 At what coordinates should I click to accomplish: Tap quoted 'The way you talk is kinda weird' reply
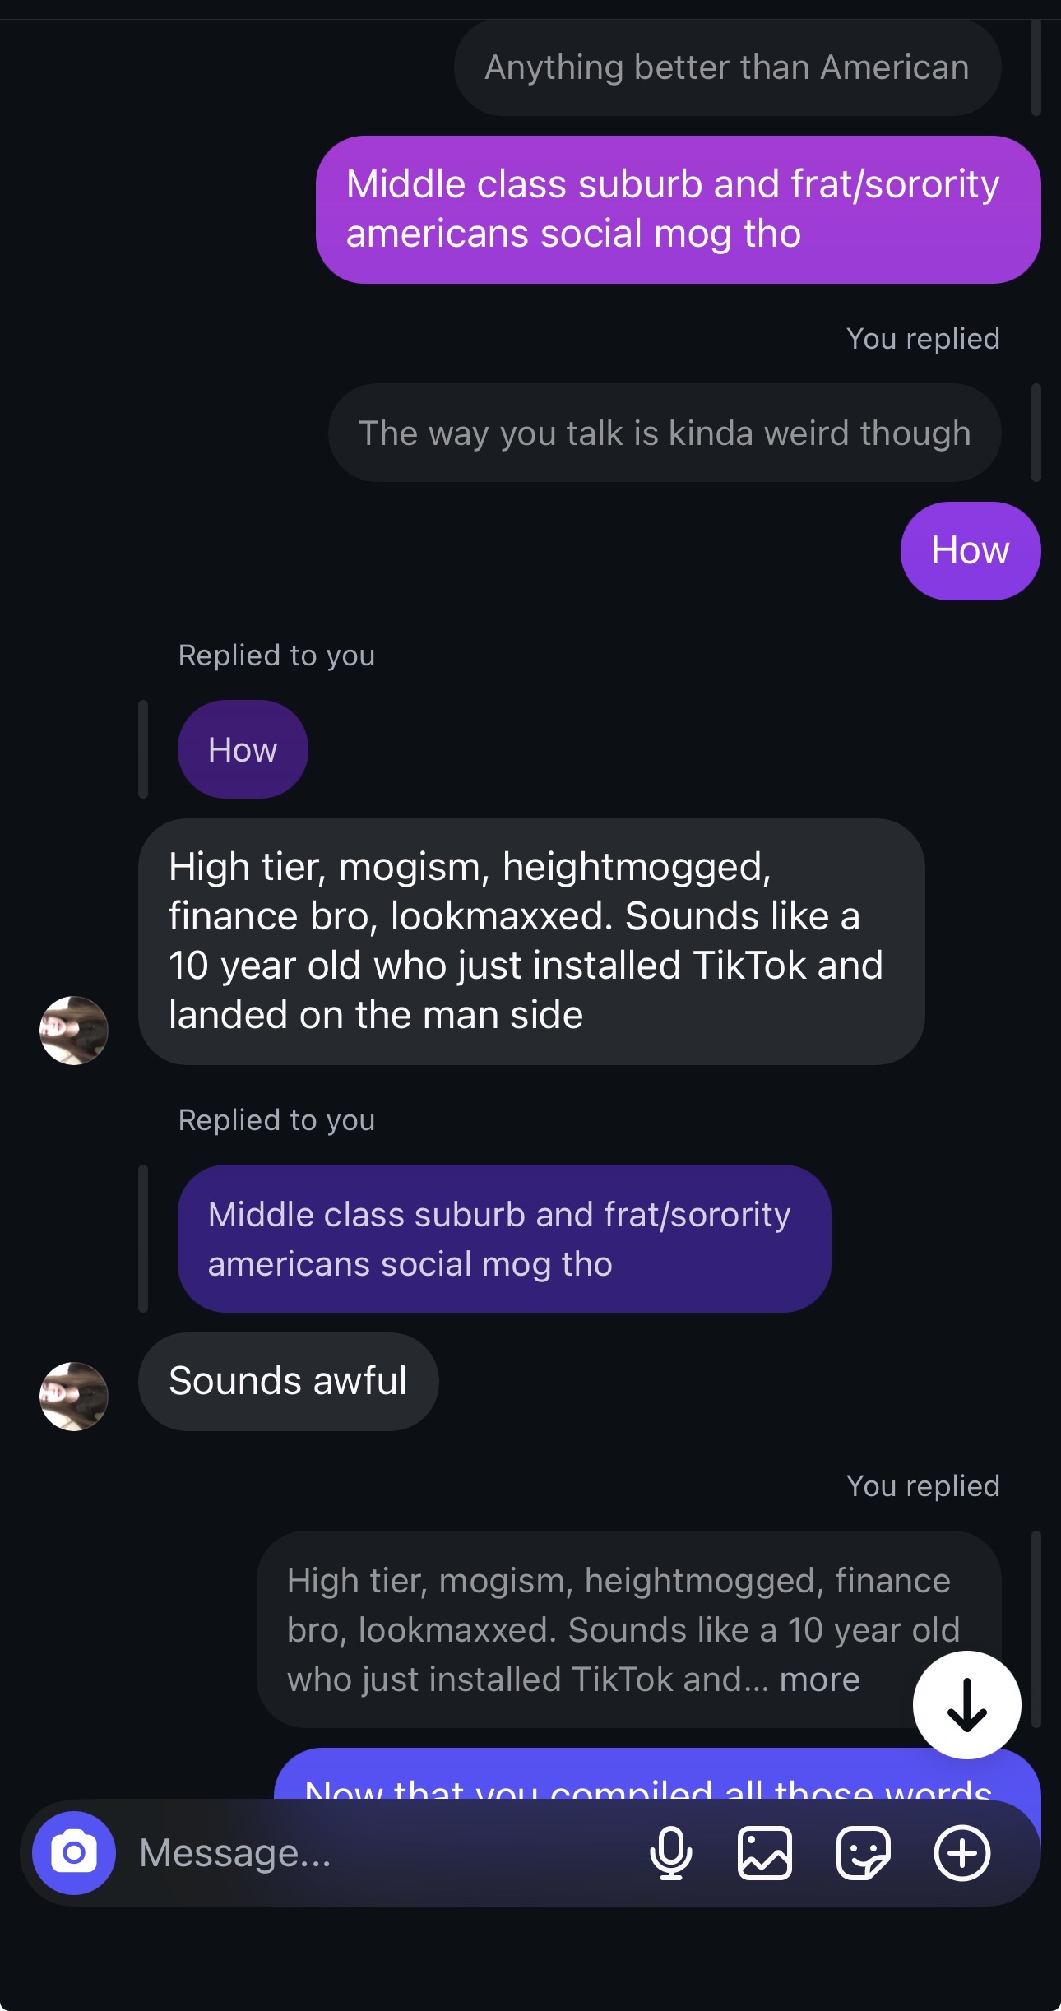664,433
